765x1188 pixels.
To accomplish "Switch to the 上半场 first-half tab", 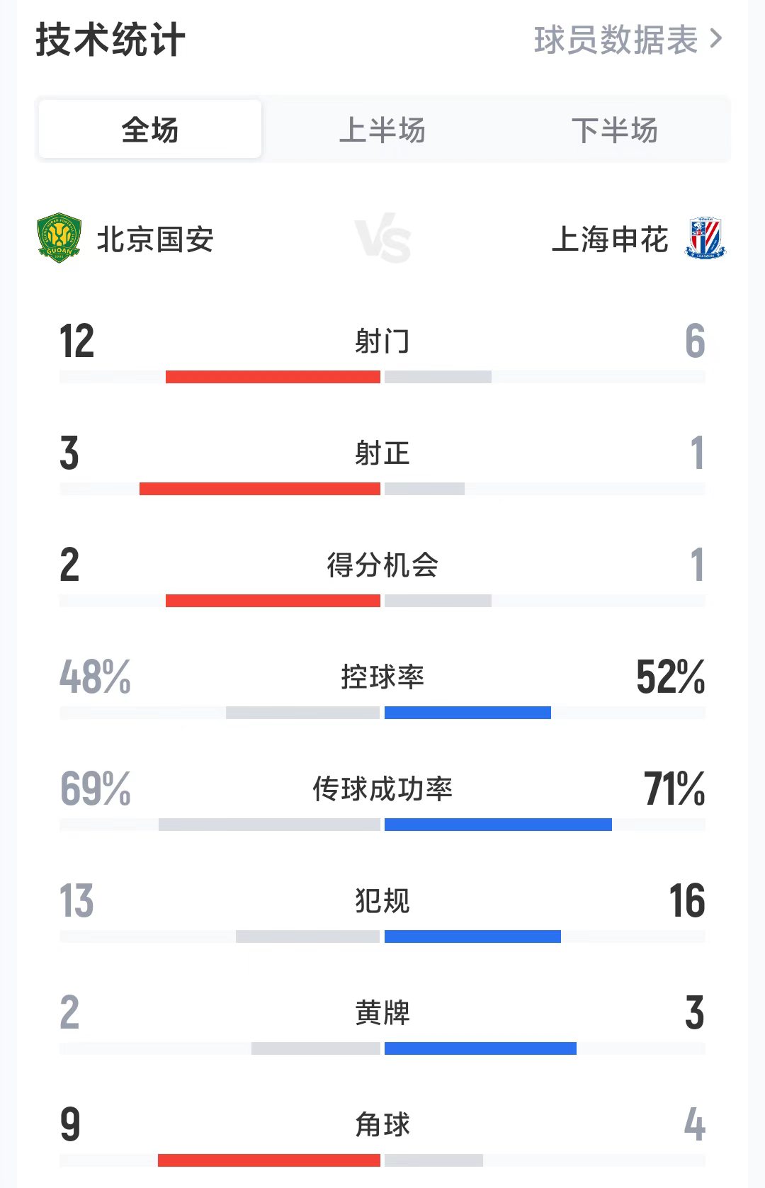I will point(382,130).
